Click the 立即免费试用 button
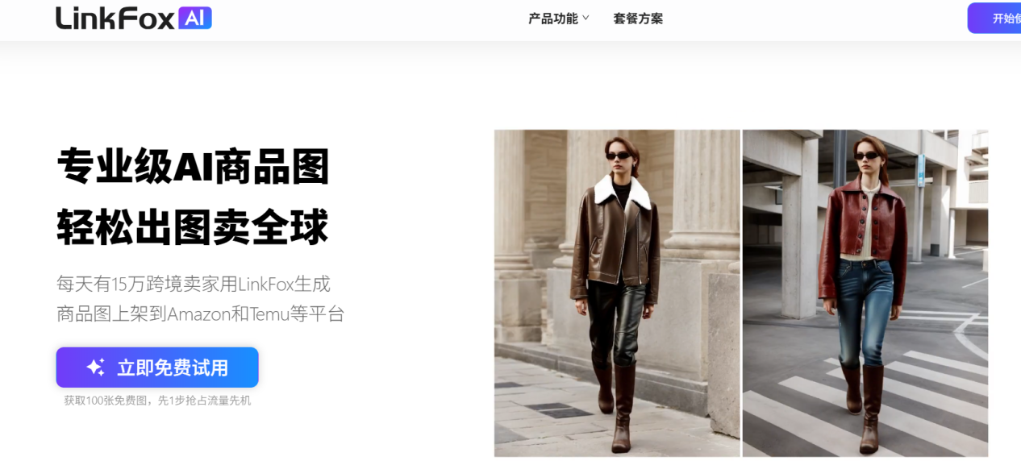 [157, 368]
